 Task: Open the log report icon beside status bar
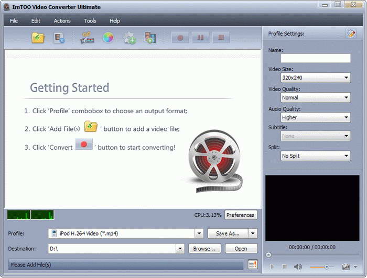253,264
